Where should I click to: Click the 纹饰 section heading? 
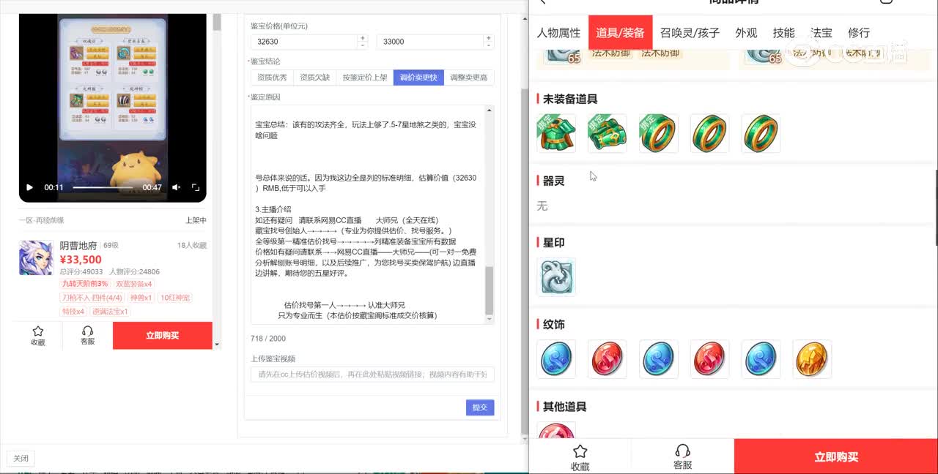click(x=553, y=324)
